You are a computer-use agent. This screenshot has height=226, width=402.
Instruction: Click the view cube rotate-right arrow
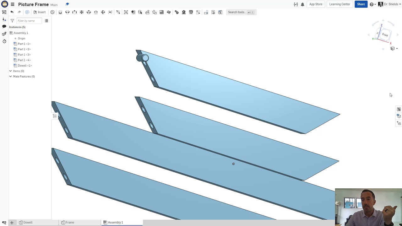(398, 35)
